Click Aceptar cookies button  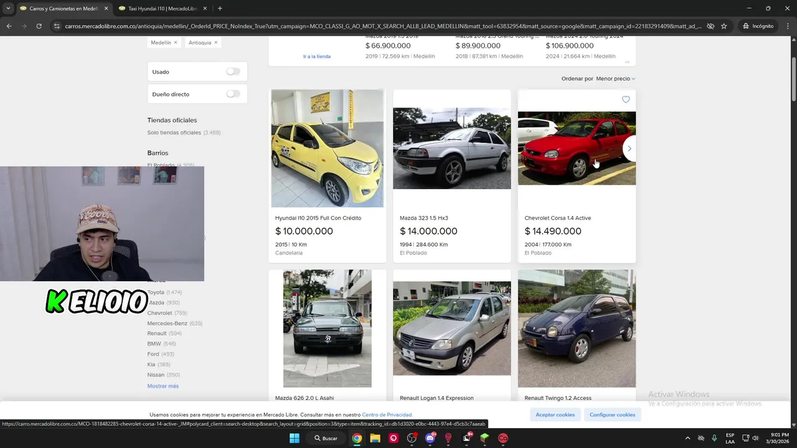(555, 414)
